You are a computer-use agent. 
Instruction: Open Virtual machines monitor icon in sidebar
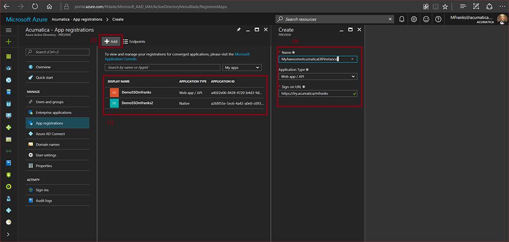point(9,116)
